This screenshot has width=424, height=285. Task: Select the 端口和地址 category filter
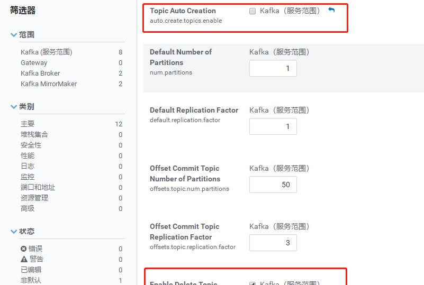(x=38, y=187)
